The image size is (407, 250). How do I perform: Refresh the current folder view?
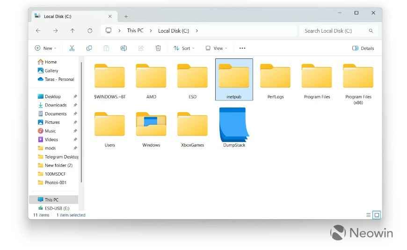point(90,31)
